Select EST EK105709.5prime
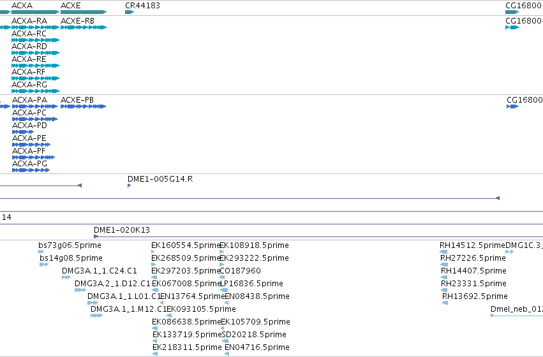 pyautogui.click(x=223, y=329)
